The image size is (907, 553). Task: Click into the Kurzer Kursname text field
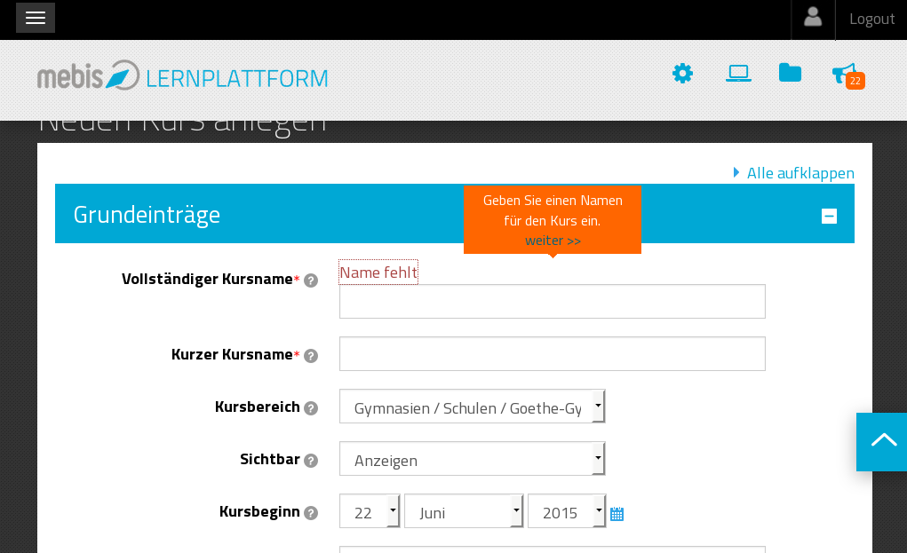(x=552, y=354)
